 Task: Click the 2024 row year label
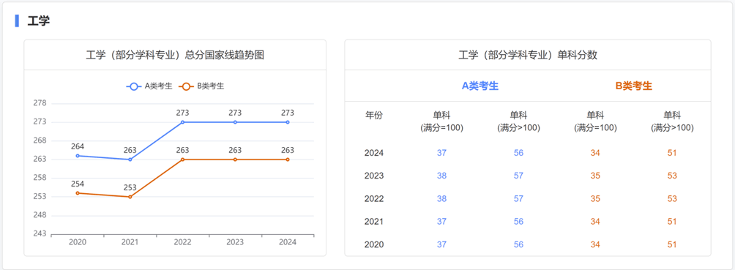pos(373,153)
